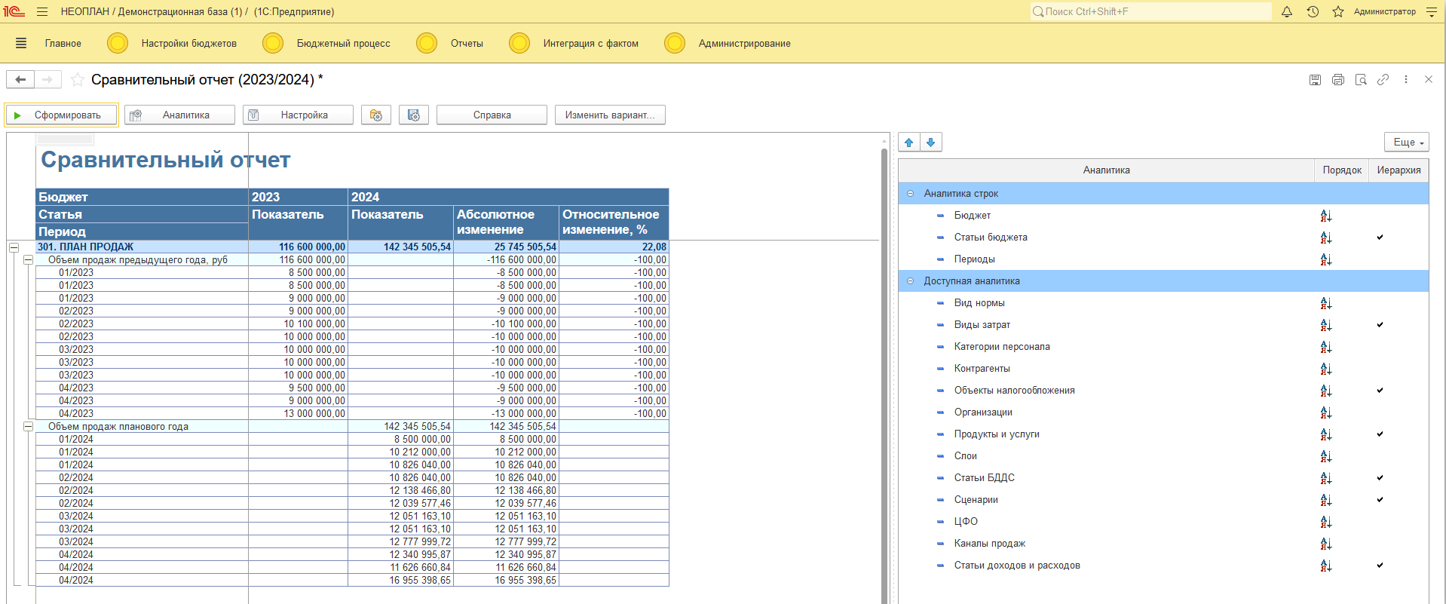
Task: Toggle hierarchy checkmark for Виды затрат
Action: (x=1380, y=324)
